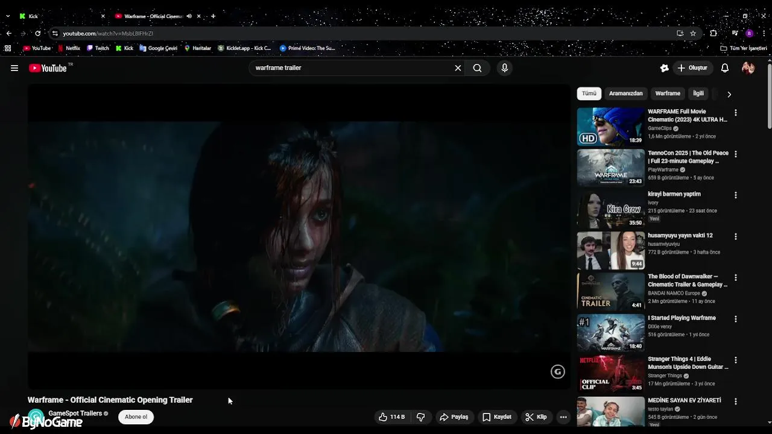Open YouTube notifications bell

(725, 68)
